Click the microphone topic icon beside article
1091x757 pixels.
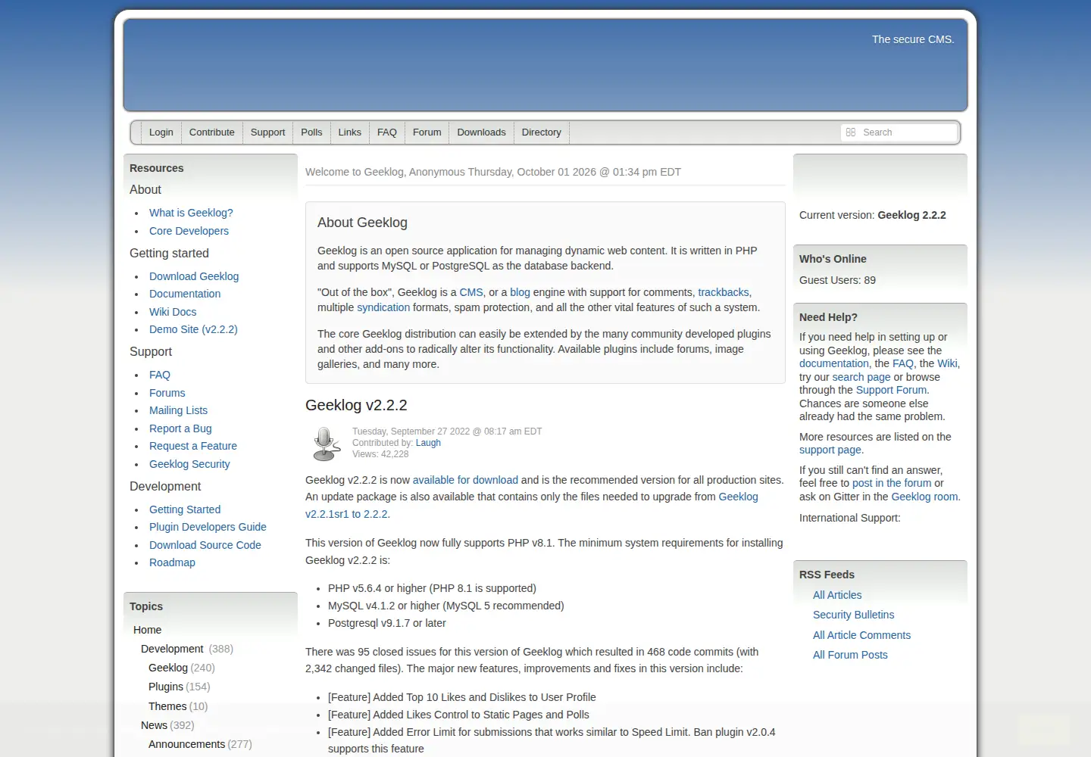tap(327, 444)
